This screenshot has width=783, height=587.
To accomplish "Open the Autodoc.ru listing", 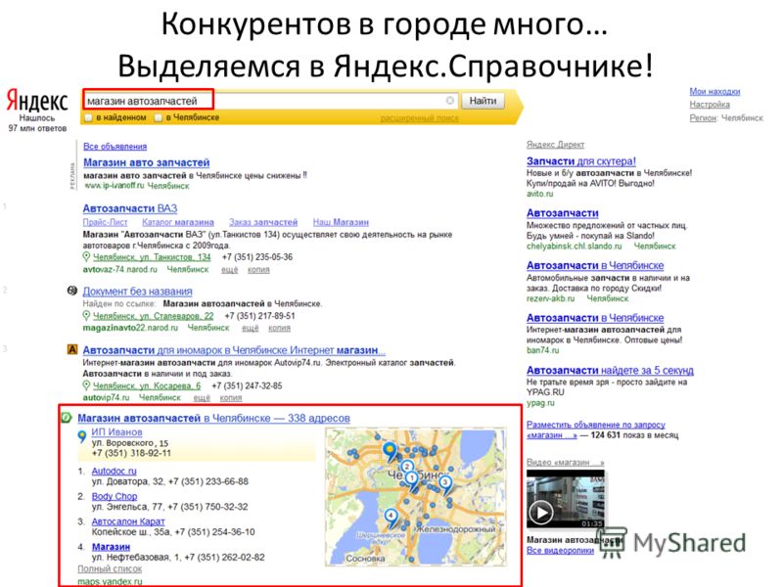I will (114, 472).
